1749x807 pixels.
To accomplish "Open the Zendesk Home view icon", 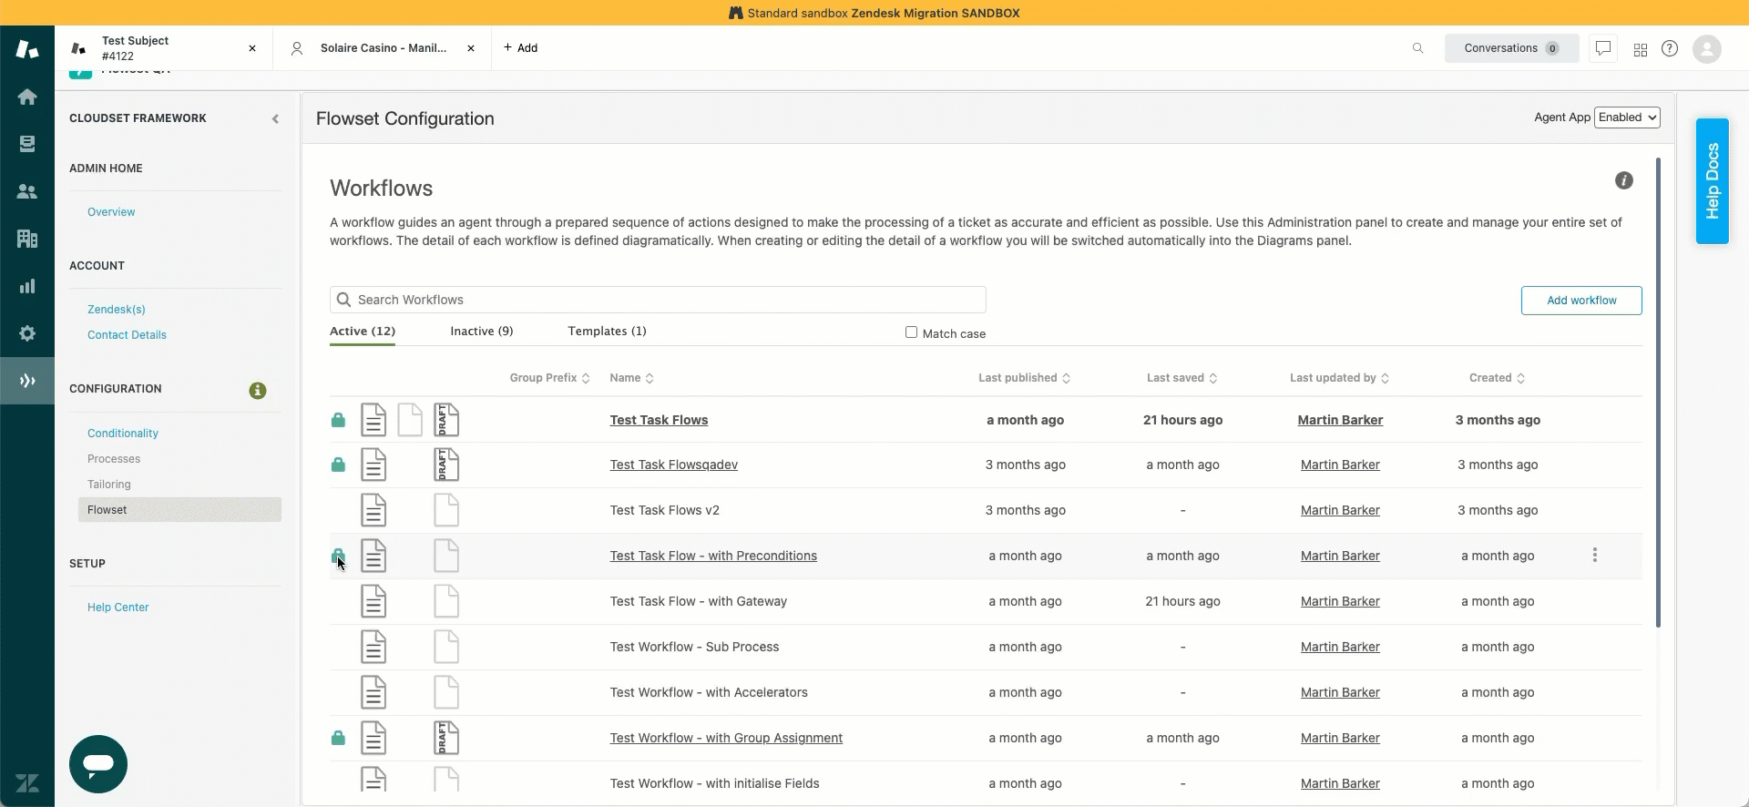I will coord(27,97).
